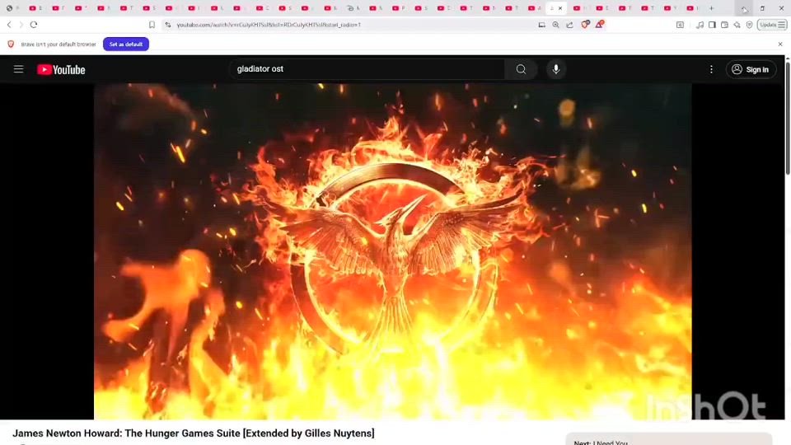The width and height of the screenshot is (791, 445).
Task: Open the Brave main menu button
Action: pyautogui.click(x=782, y=25)
